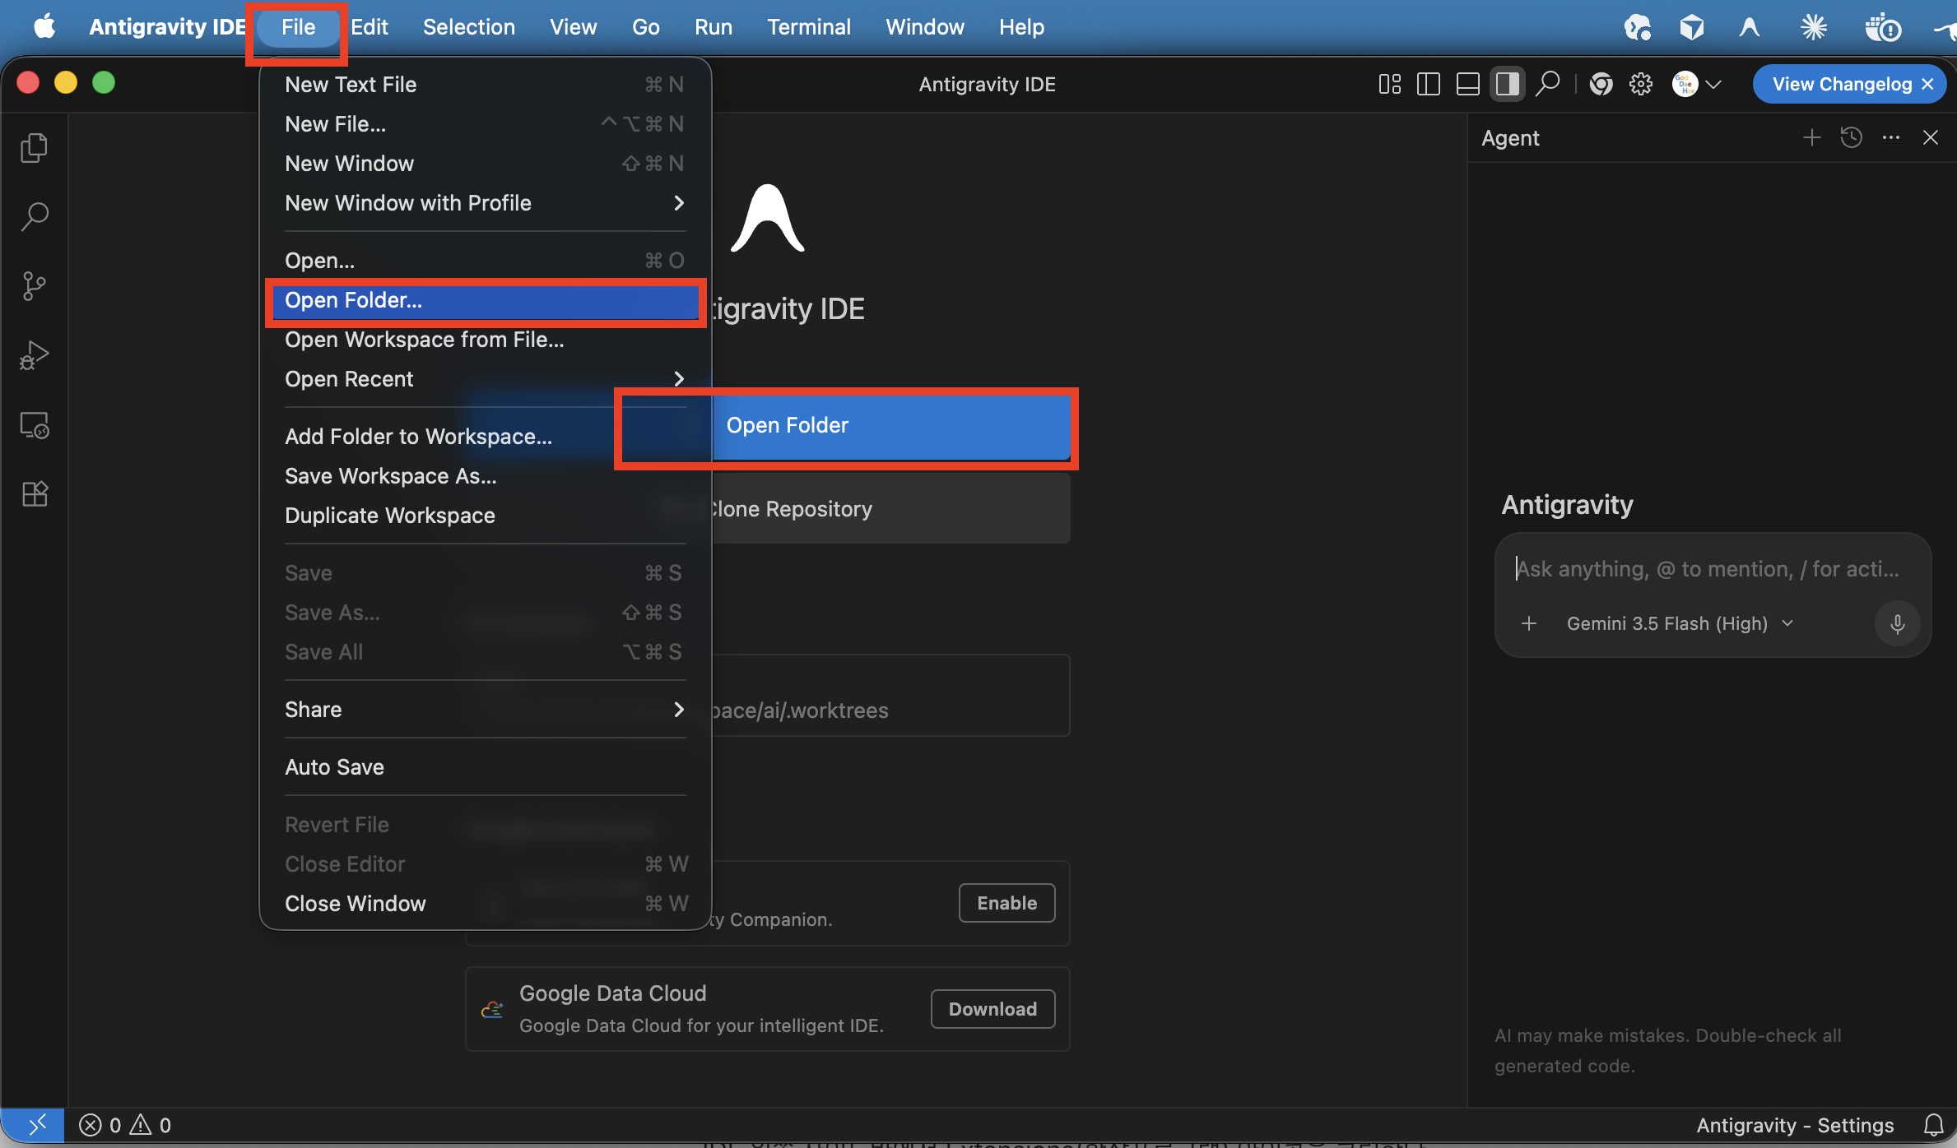Select Save Workspace As...
This screenshot has height=1148, width=1957.
point(485,476)
